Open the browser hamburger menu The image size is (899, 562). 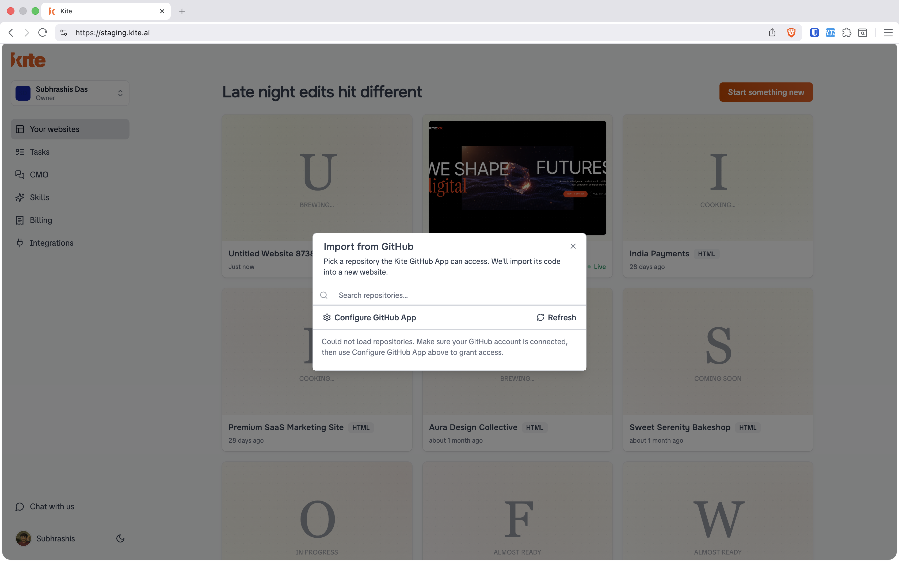pos(888,33)
